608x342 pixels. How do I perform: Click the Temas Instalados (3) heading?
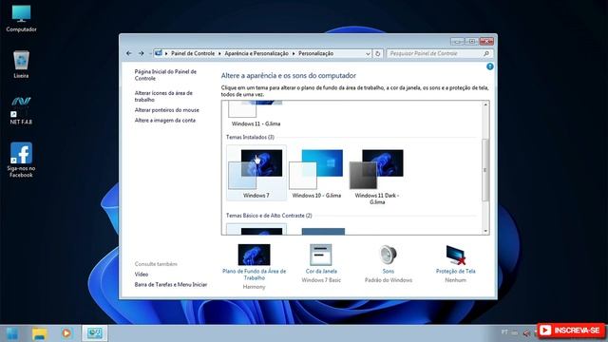coord(250,137)
